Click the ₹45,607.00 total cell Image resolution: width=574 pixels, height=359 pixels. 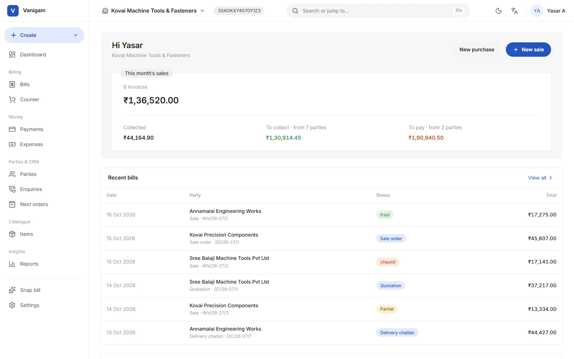542,238
